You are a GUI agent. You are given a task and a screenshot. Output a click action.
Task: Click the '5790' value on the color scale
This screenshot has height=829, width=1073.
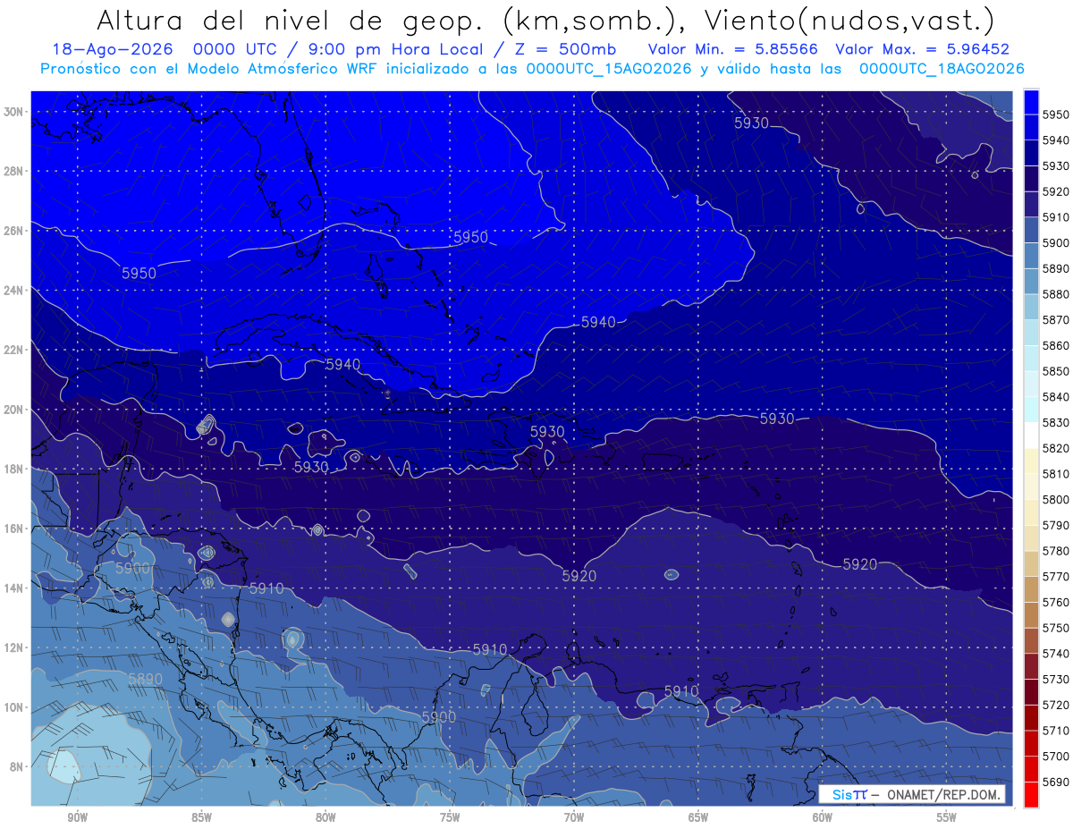pos(1055,526)
